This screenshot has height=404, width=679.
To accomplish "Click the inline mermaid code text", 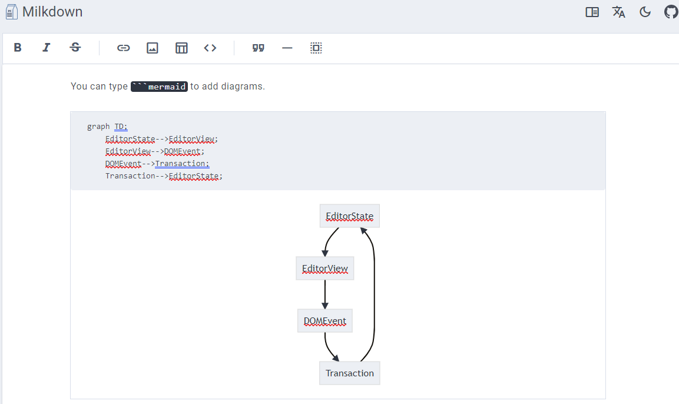I will tap(160, 87).
